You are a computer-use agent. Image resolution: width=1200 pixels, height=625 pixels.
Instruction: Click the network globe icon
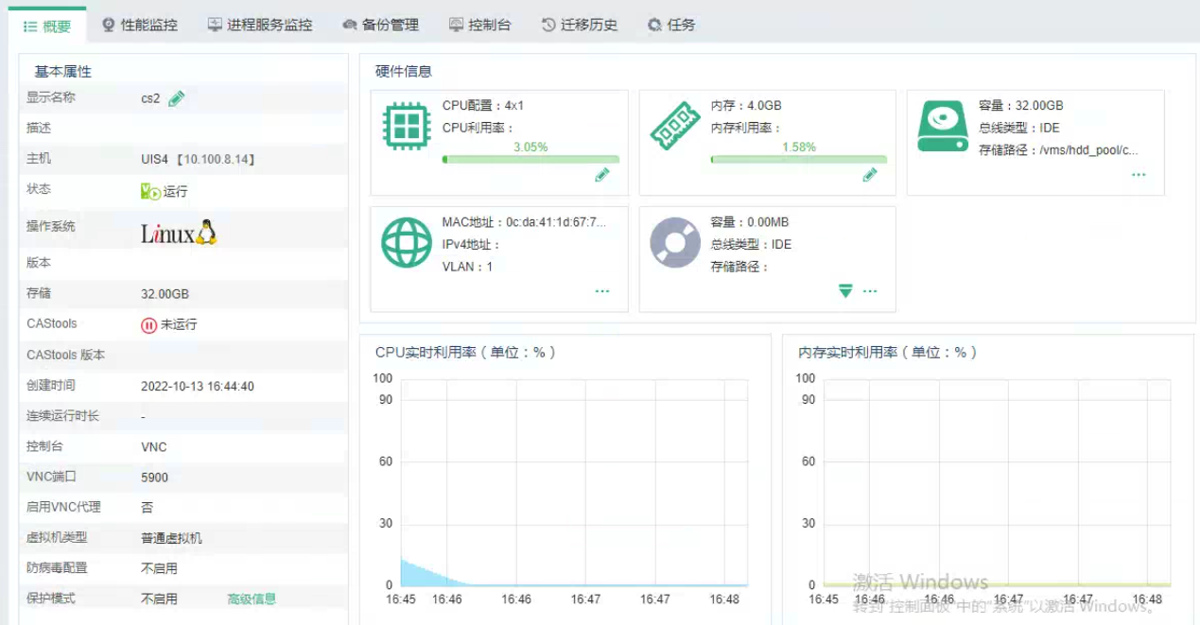click(407, 243)
